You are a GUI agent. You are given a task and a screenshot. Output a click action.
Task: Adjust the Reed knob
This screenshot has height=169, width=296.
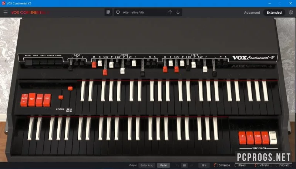tap(236, 165)
